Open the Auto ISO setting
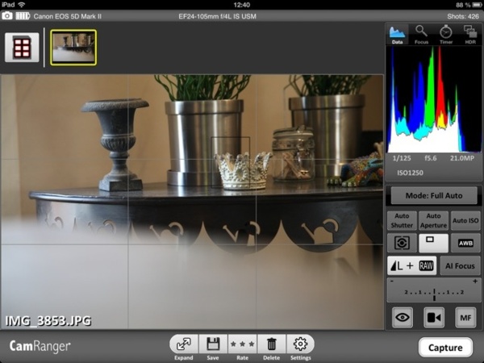484x363 pixels. [x=465, y=220]
